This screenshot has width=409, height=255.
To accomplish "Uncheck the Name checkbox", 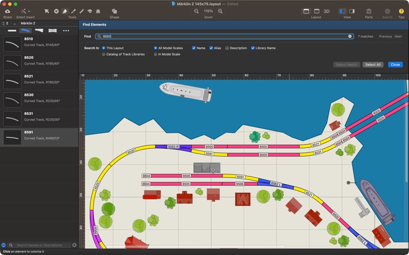I will 194,48.
